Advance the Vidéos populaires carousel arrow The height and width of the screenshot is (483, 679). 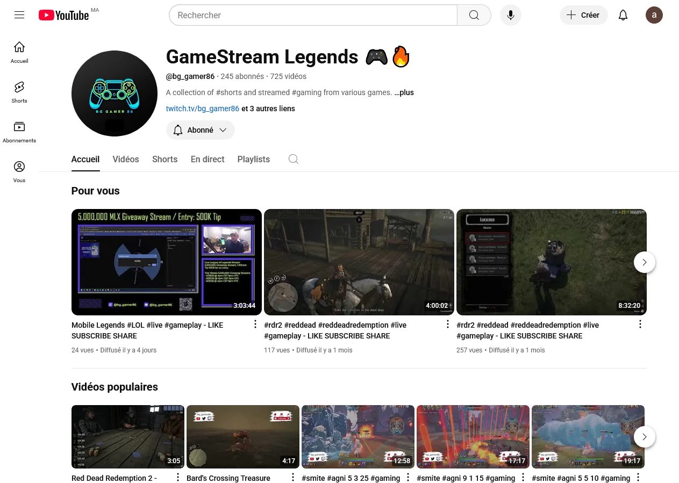point(645,437)
